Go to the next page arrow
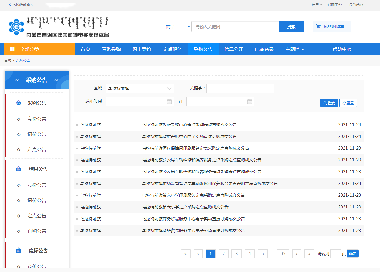This screenshot has height=272, width=380. (x=297, y=254)
